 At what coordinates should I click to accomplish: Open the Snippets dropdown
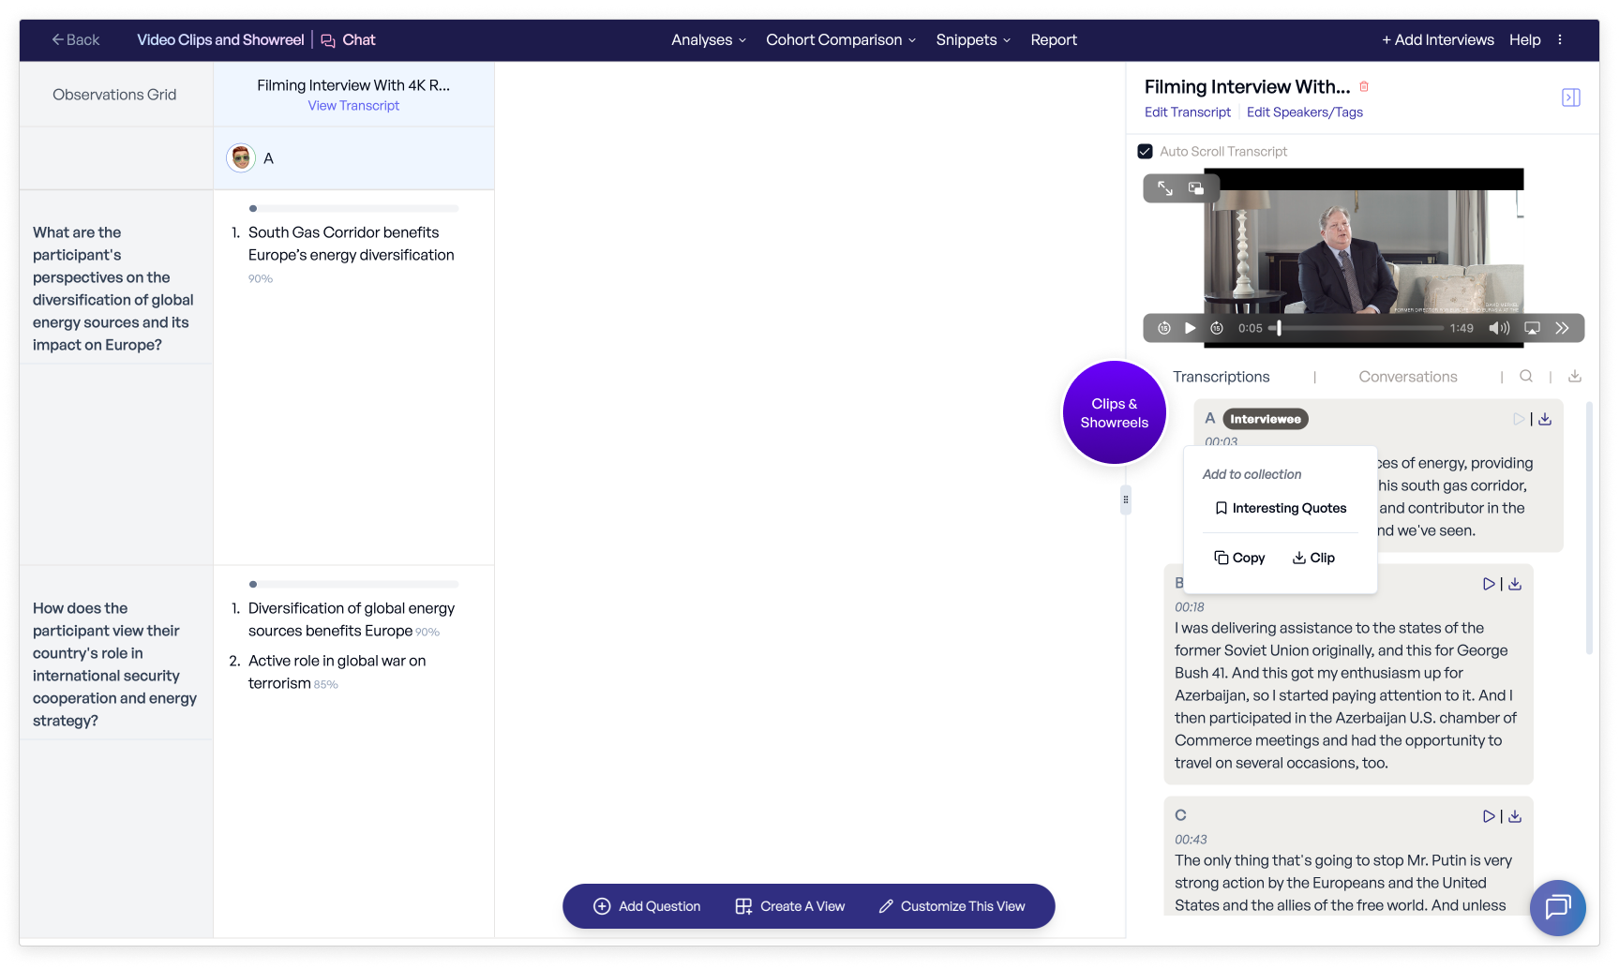[x=972, y=40]
